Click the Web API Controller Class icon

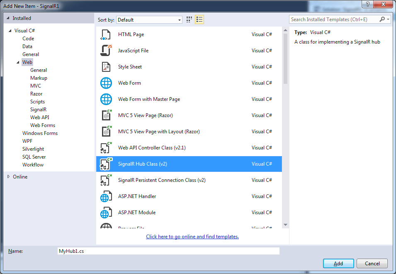106,147
